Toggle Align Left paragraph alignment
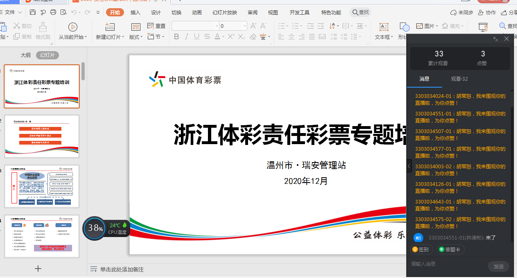 pos(281,36)
